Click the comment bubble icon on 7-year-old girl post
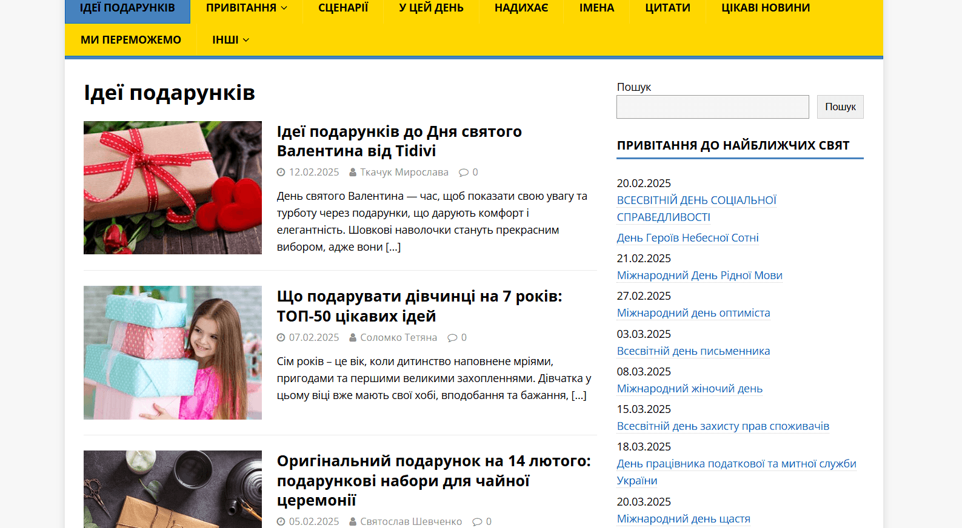The height and width of the screenshot is (528, 962). click(x=452, y=338)
